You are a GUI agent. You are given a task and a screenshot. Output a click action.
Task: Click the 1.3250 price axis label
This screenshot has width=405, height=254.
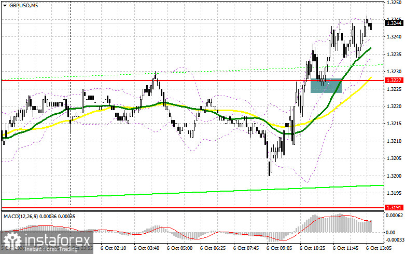(x=394, y=2)
